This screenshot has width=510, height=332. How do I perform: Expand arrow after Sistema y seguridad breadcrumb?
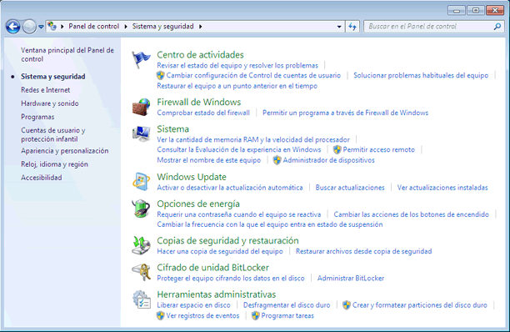coord(200,27)
